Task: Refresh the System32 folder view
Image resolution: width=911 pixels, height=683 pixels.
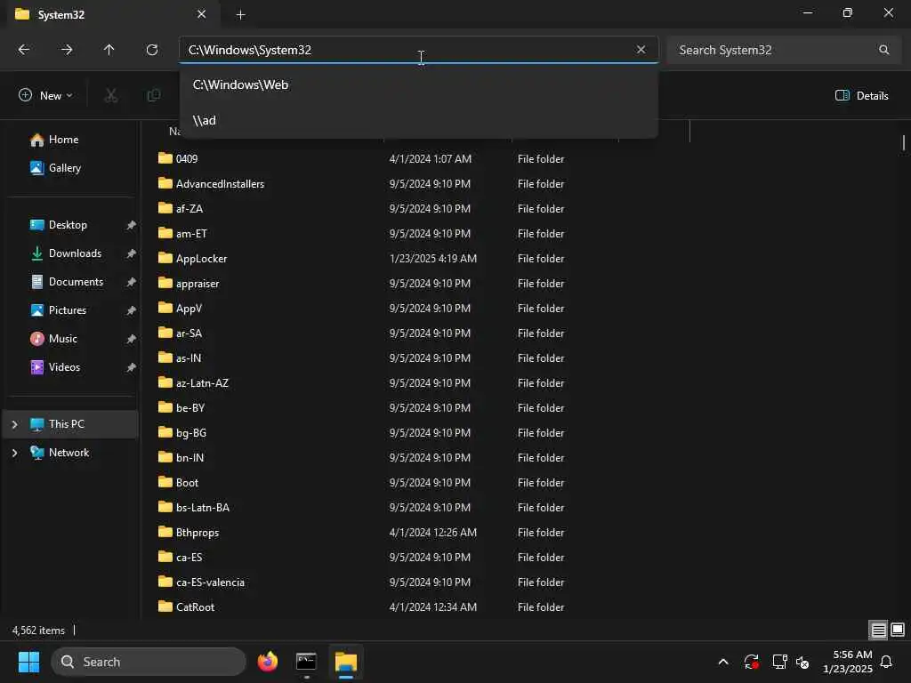Action: (x=152, y=50)
